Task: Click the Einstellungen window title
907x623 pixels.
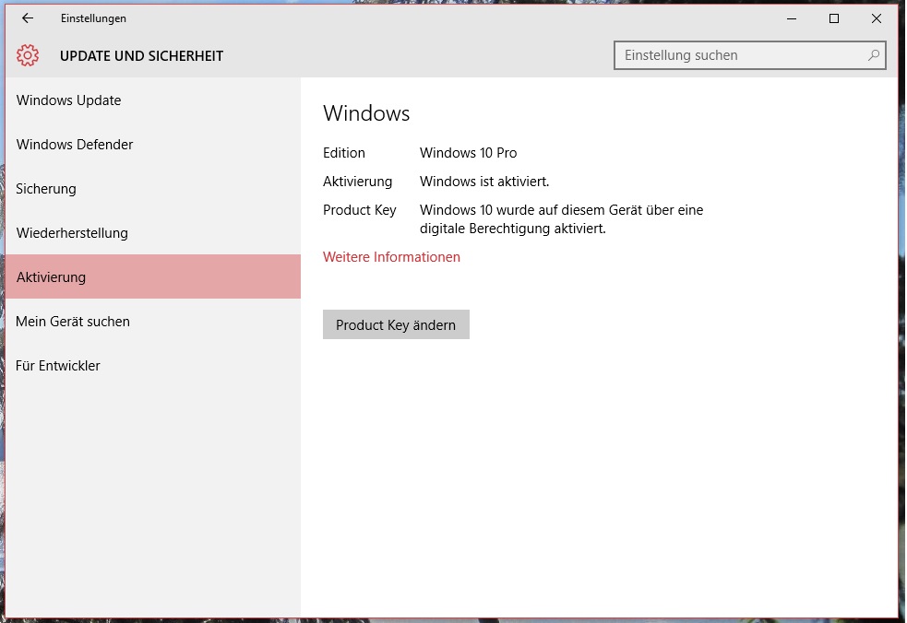Action: tap(93, 18)
